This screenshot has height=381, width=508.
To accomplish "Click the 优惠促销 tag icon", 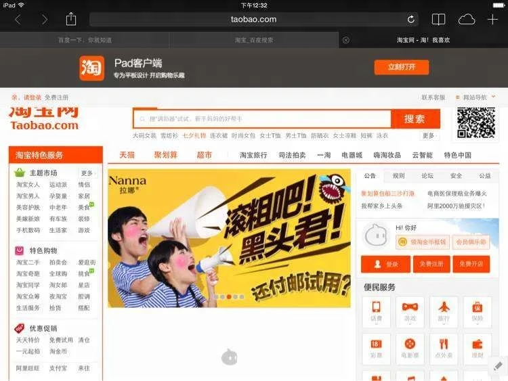I will [x=20, y=328].
